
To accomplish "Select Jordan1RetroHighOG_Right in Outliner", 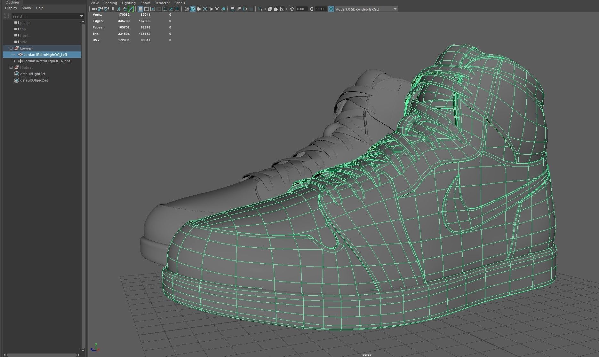I will click(x=42, y=61).
